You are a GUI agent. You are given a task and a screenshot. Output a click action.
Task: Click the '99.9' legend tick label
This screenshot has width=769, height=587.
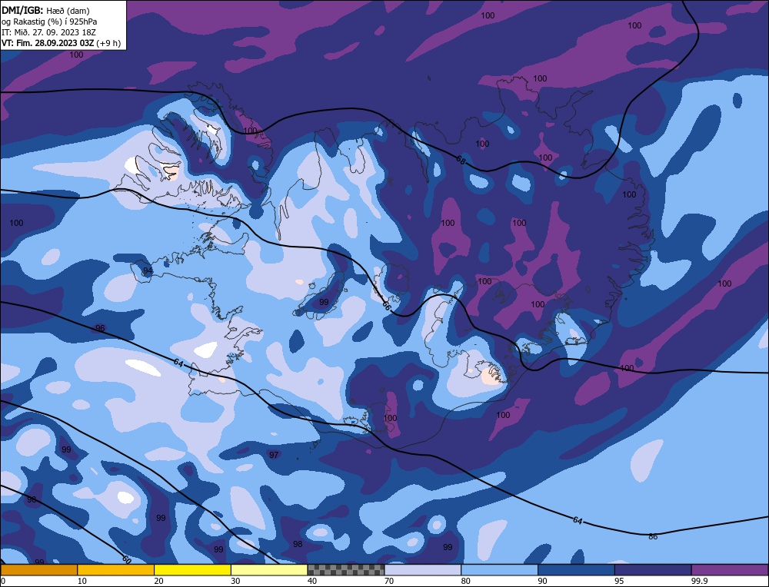[x=698, y=581]
